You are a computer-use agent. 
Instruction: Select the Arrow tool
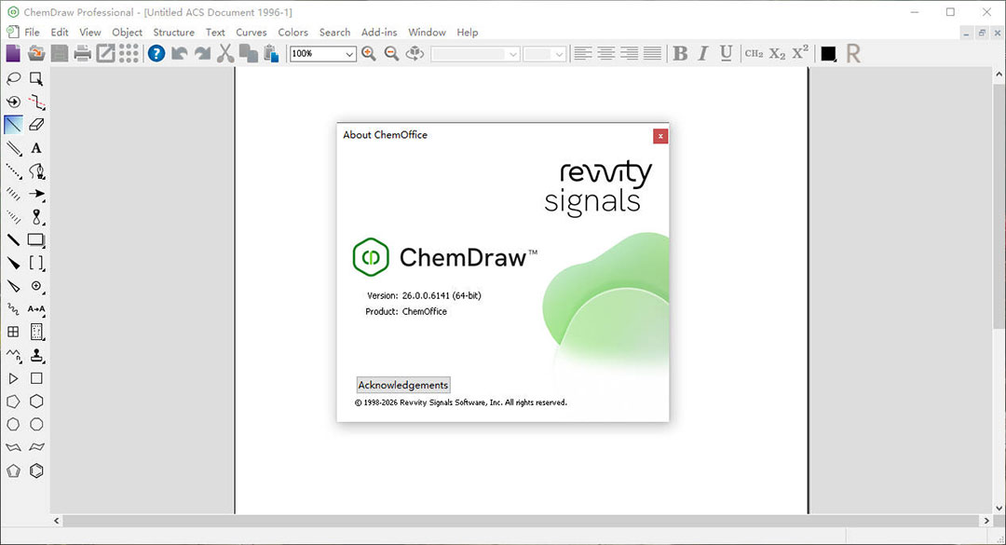click(x=36, y=194)
